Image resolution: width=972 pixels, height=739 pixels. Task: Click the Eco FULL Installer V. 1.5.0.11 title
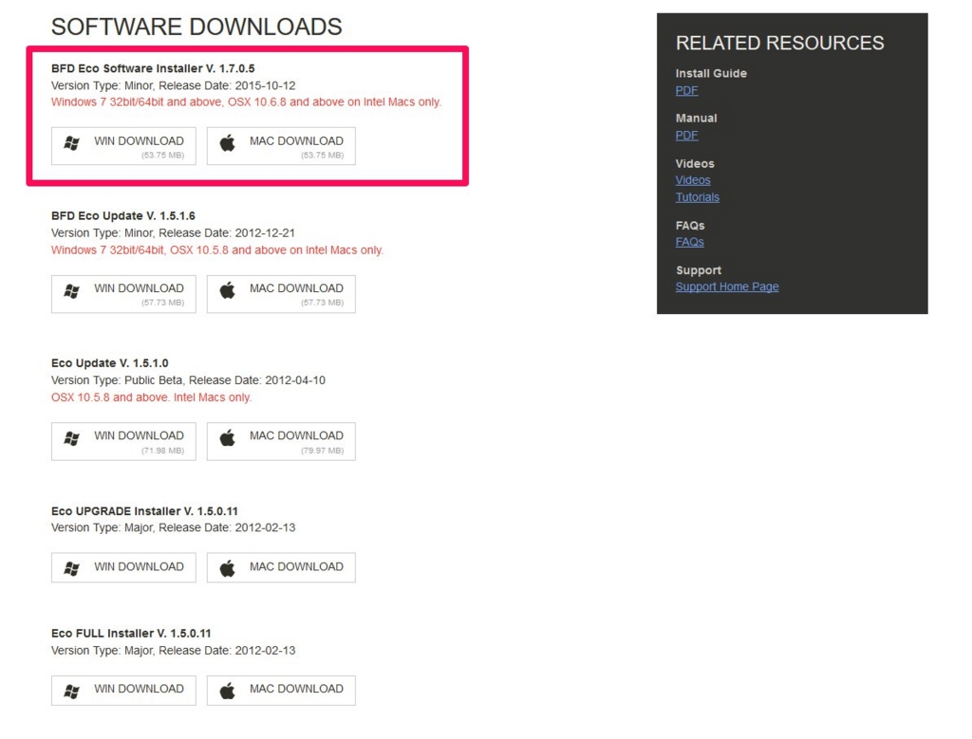pos(131,634)
